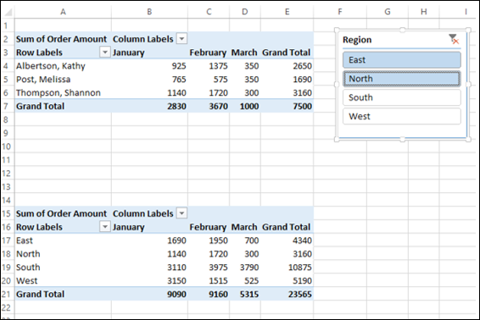Select column A header
Screen dimensions: 480x320
[63, 12]
